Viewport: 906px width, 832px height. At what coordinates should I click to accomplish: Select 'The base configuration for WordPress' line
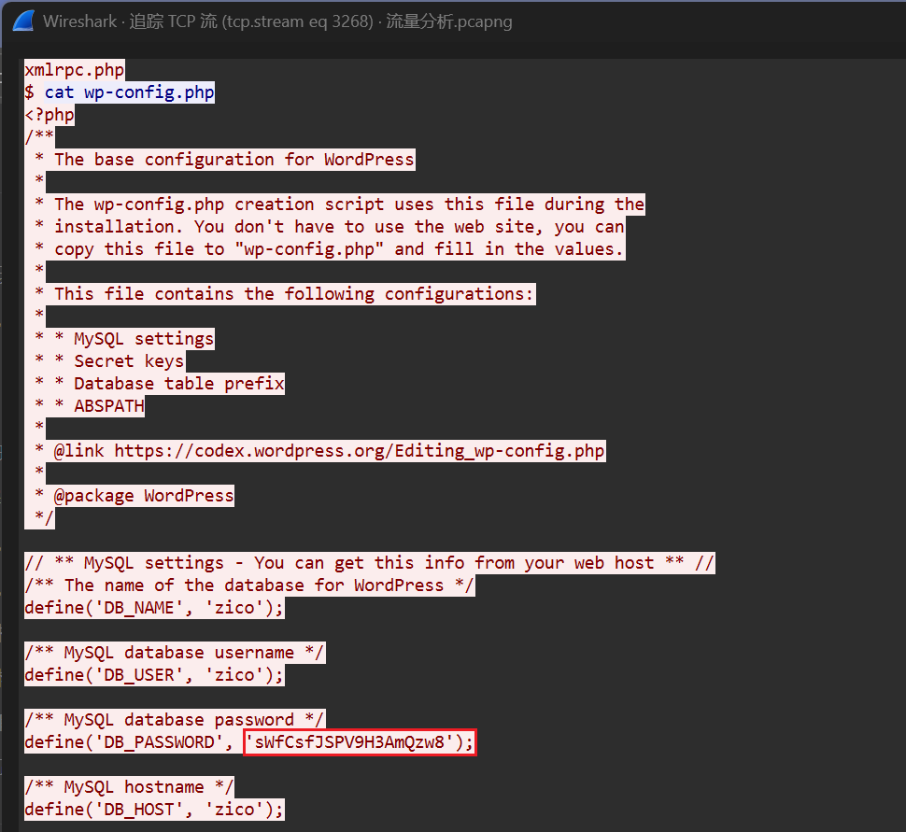pos(234,160)
